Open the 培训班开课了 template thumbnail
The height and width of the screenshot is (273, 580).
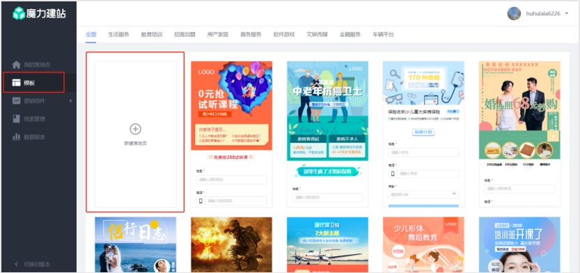[x=519, y=245]
